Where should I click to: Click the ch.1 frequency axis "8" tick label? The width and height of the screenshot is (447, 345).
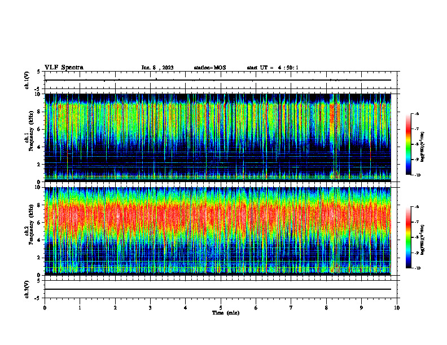(x=40, y=112)
